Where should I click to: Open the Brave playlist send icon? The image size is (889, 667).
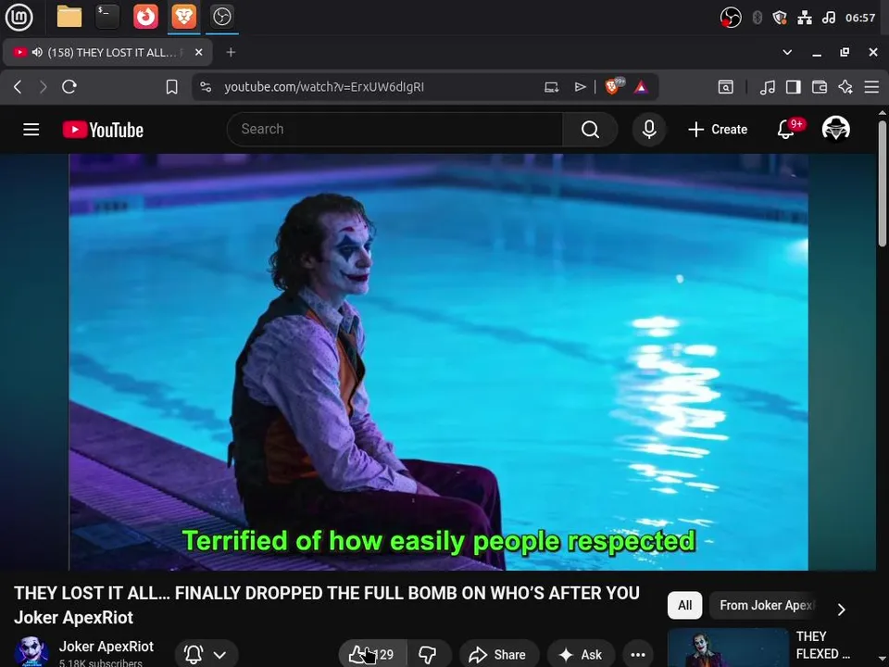click(580, 87)
